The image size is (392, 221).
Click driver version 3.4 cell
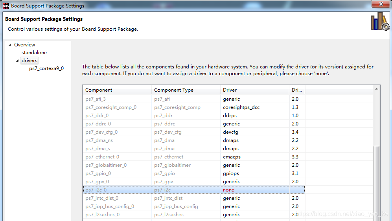pyautogui.click(x=297, y=132)
